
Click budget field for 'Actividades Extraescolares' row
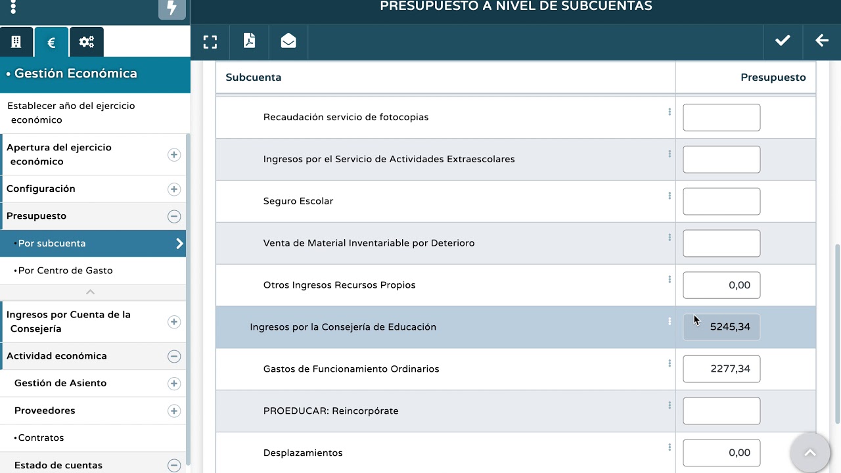[721, 160]
